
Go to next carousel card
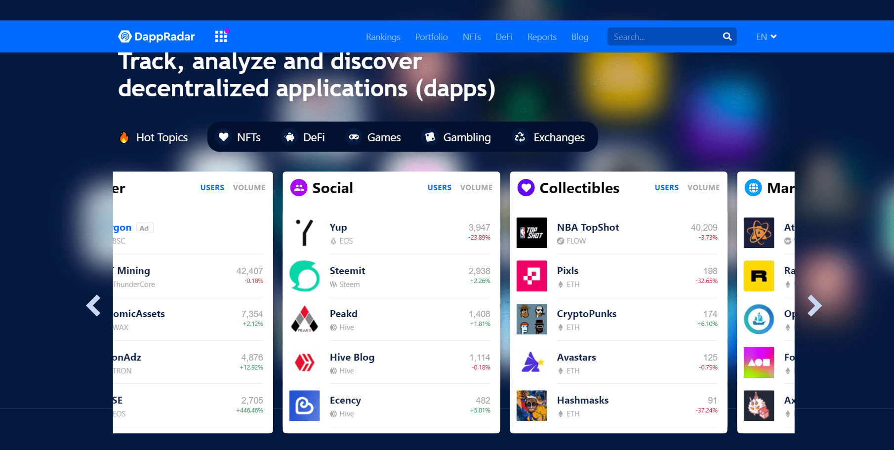pos(814,305)
